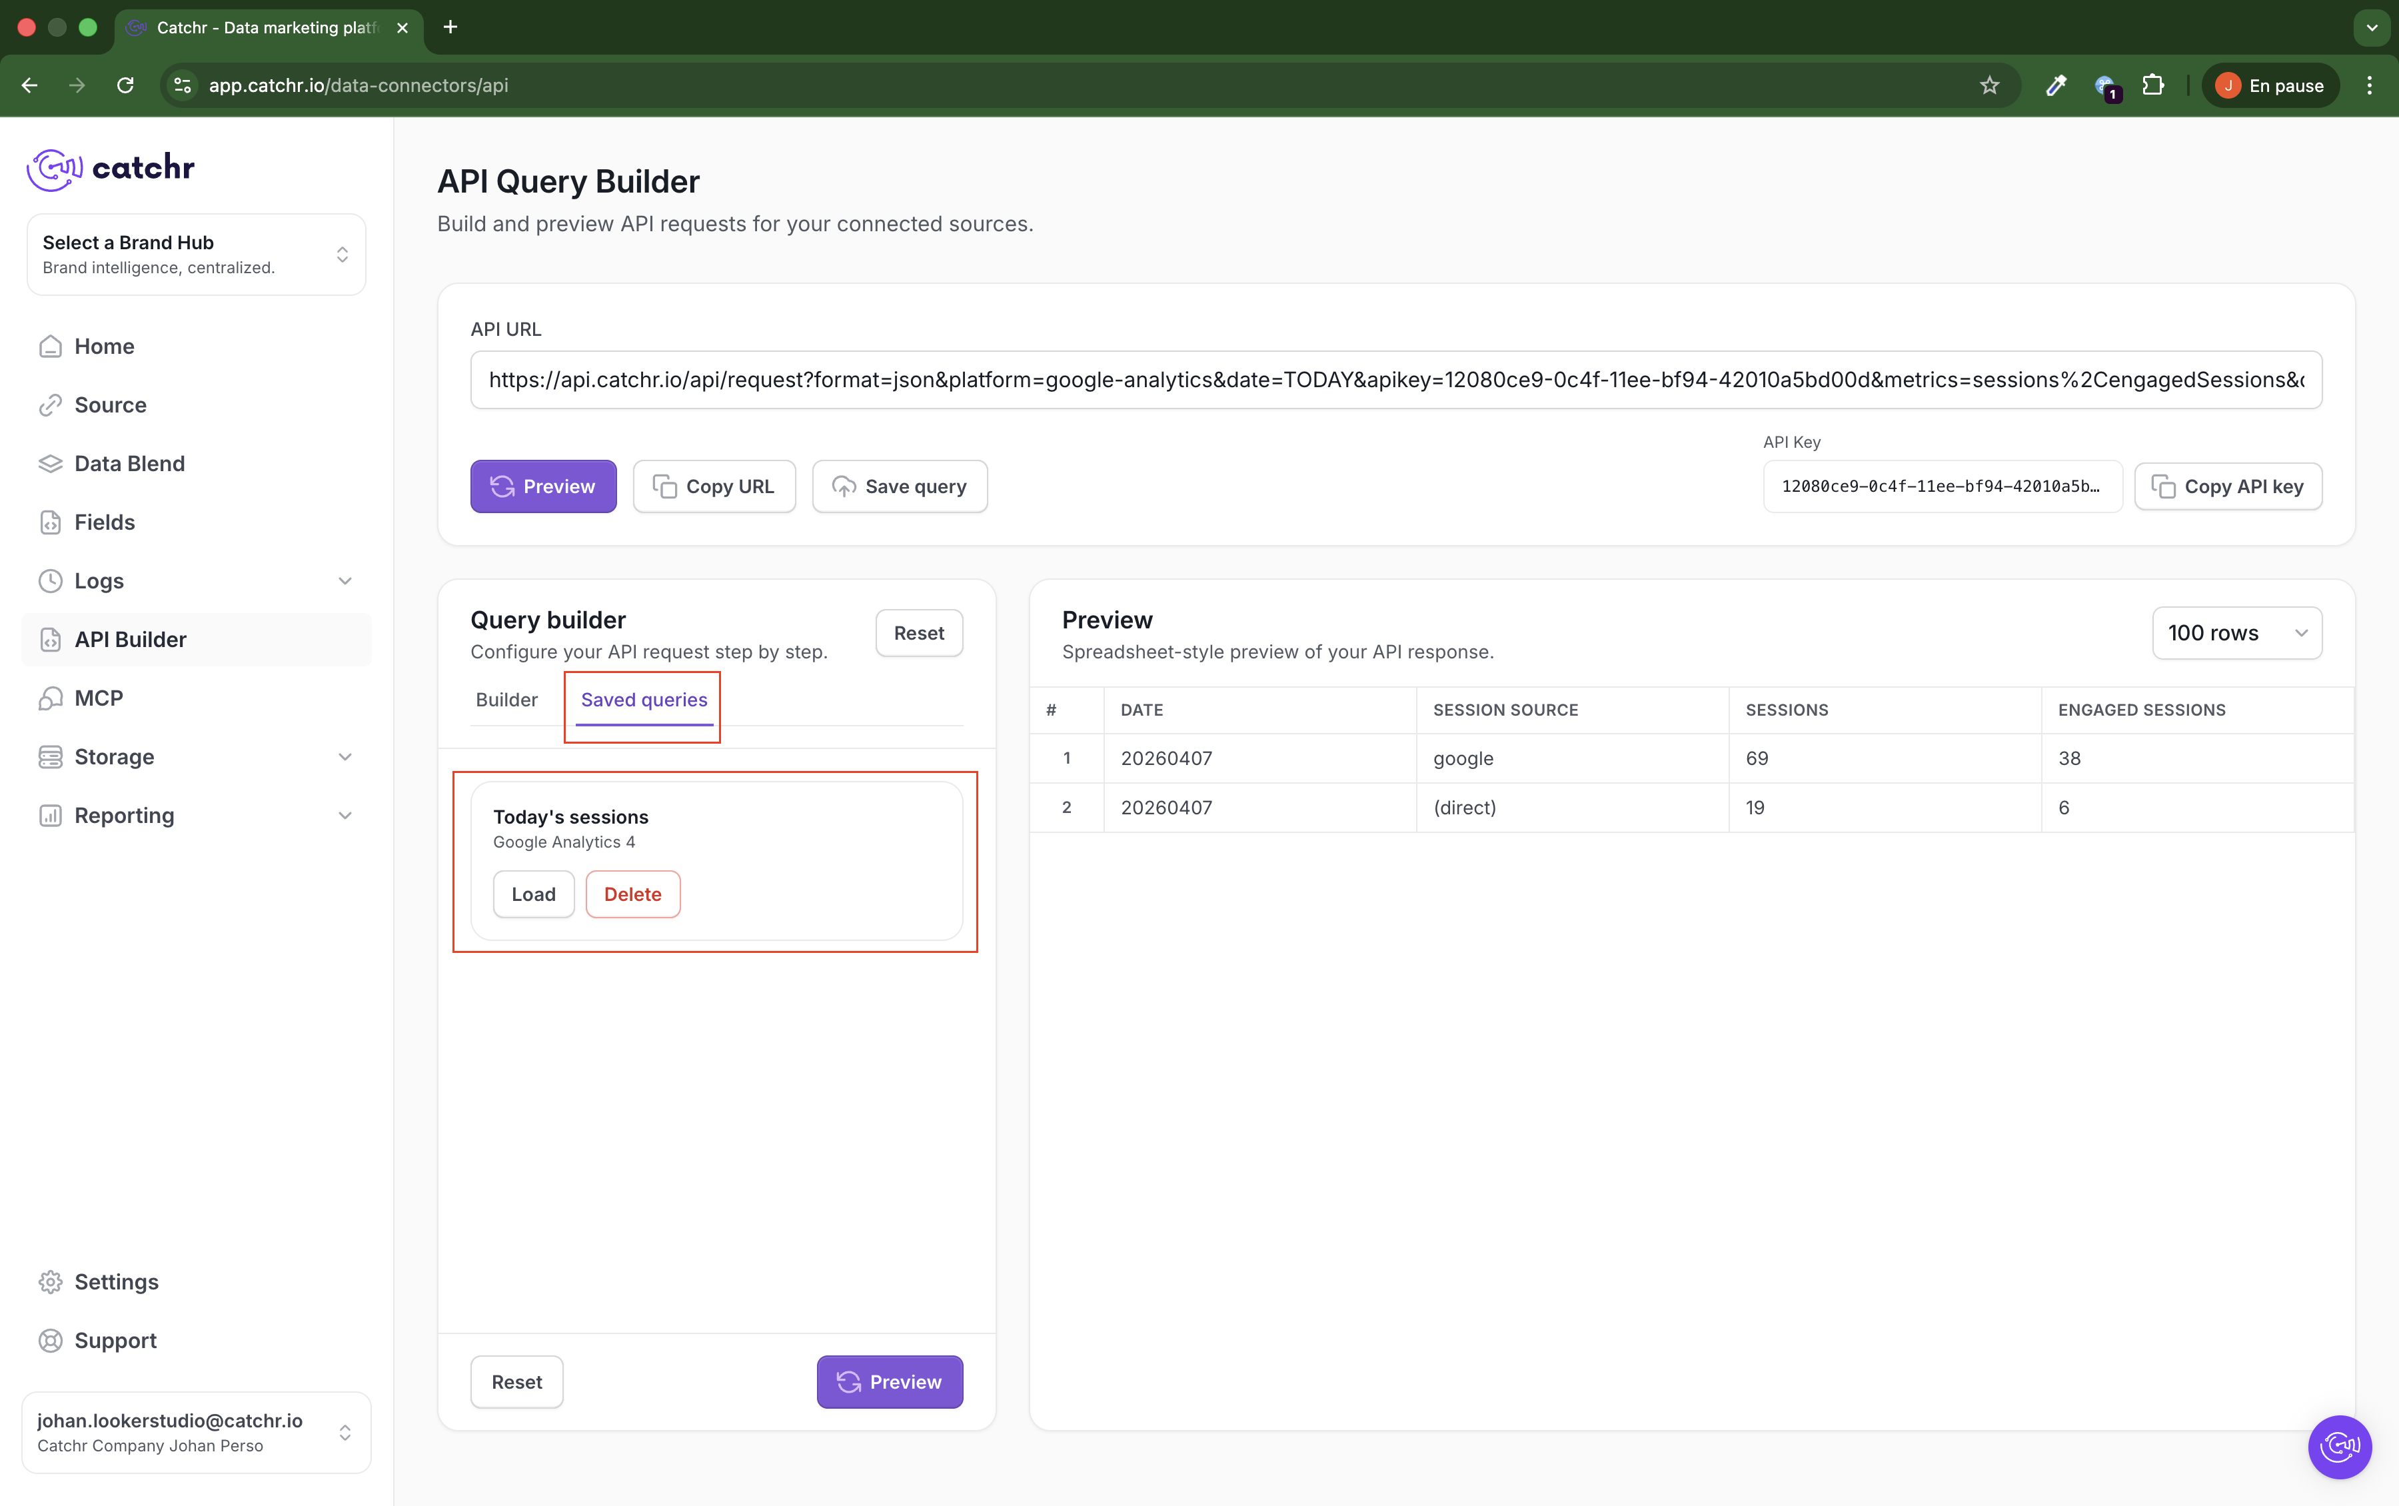
Task: Load the Today's sessions query
Action: click(533, 894)
